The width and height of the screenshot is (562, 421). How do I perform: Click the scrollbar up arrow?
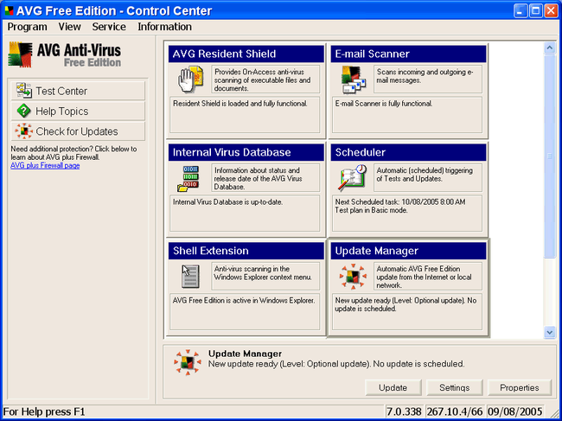tap(550, 48)
